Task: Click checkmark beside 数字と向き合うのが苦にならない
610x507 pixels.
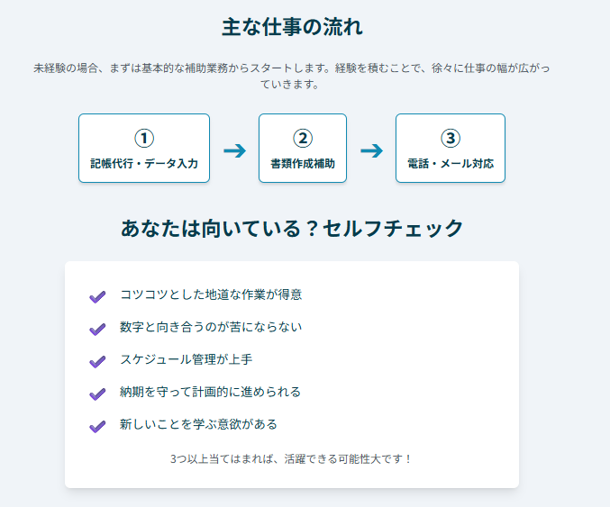Action: tap(97, 329)
